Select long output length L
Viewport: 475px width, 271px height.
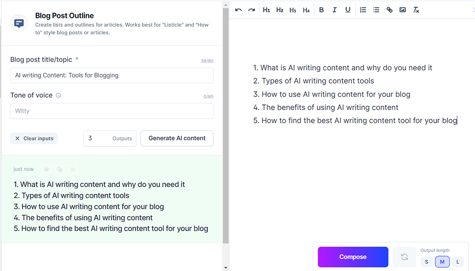457,262
